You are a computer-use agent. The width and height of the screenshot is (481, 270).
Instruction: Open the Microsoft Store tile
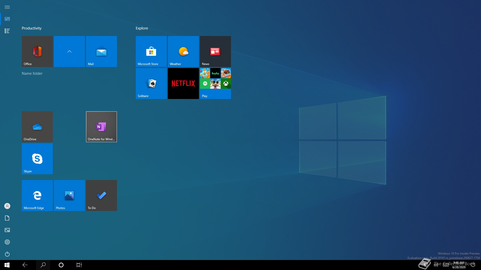[x=151, y=51]
